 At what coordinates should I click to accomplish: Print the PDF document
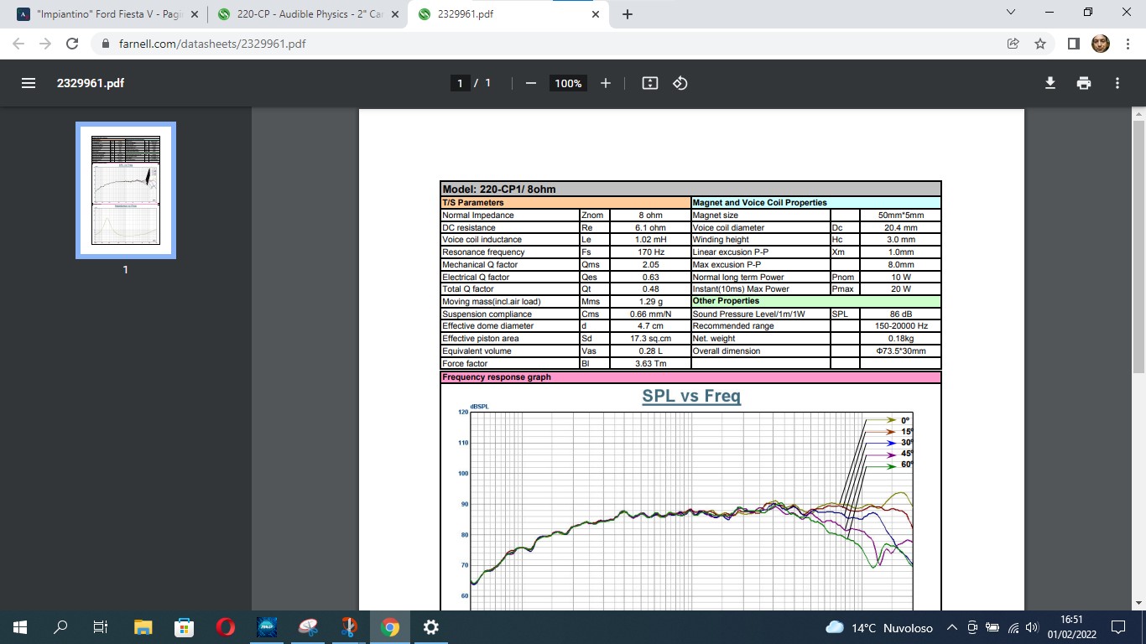pos(1084,83)
